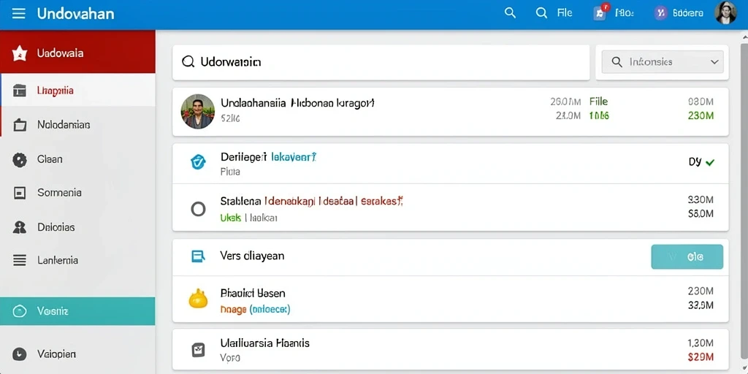This screenshot has width=748, height=374.
Task: Click the red $29M value
Action: tap(701, 356)
